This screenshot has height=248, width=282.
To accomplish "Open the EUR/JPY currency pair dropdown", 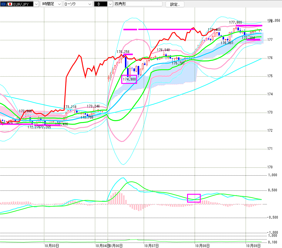I will [x=36, y=4].
